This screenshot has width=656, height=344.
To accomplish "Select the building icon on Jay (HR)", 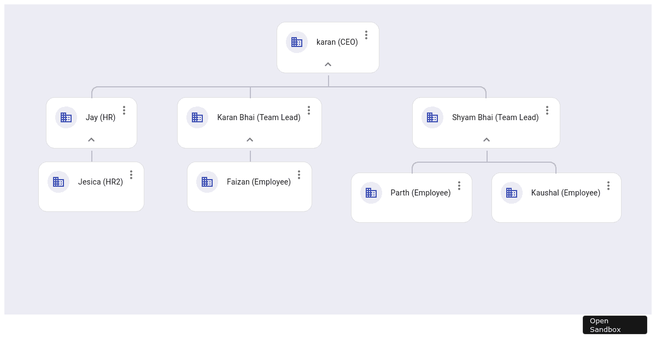I will pyautogui.click(x=66, y=117).
